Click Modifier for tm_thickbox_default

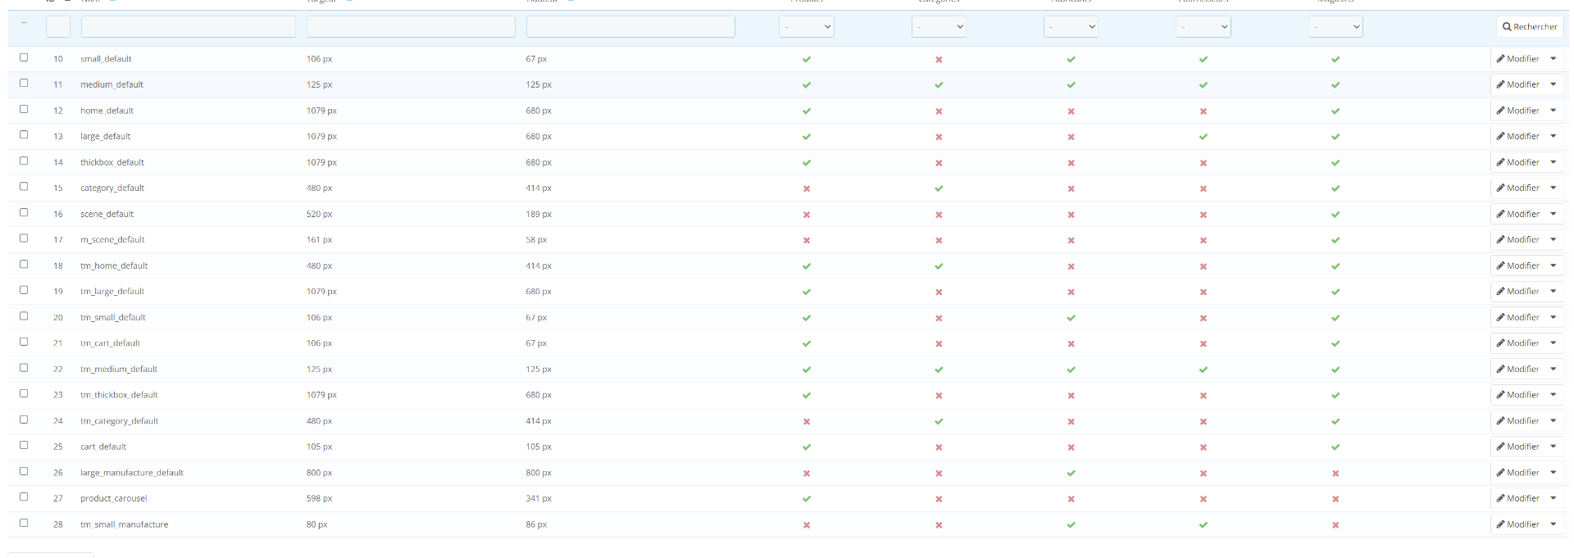(x=1518, y=395)
